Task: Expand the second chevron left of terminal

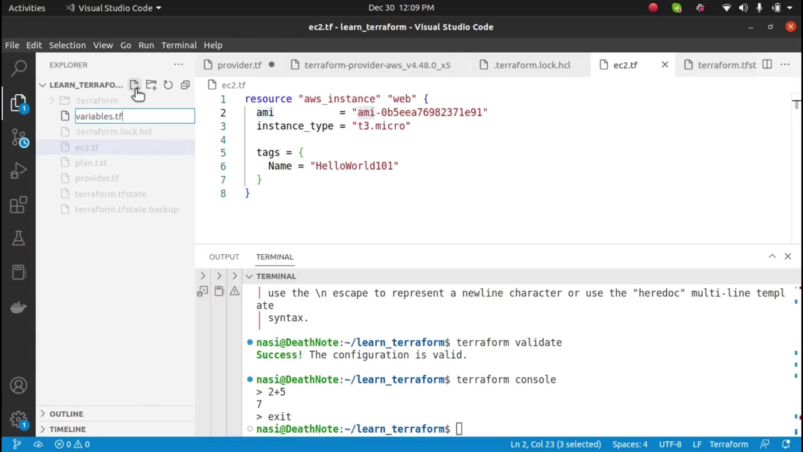Action: pyautogui.click(x=219, y=276)
